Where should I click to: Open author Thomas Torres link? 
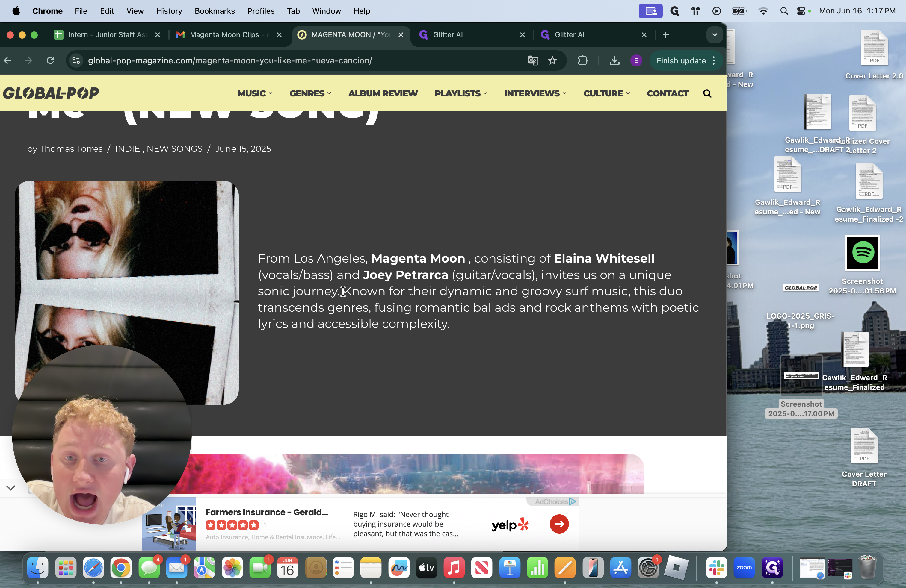click(71, 149)
